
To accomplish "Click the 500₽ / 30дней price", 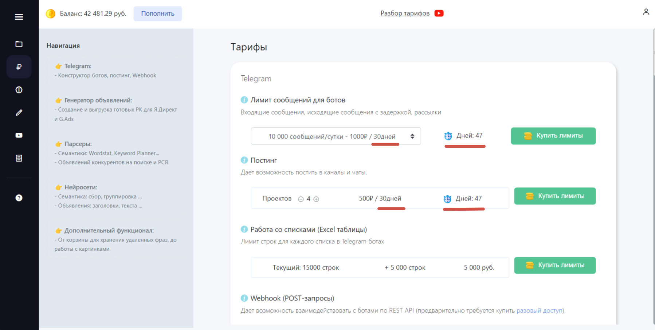I will (380, 198).
